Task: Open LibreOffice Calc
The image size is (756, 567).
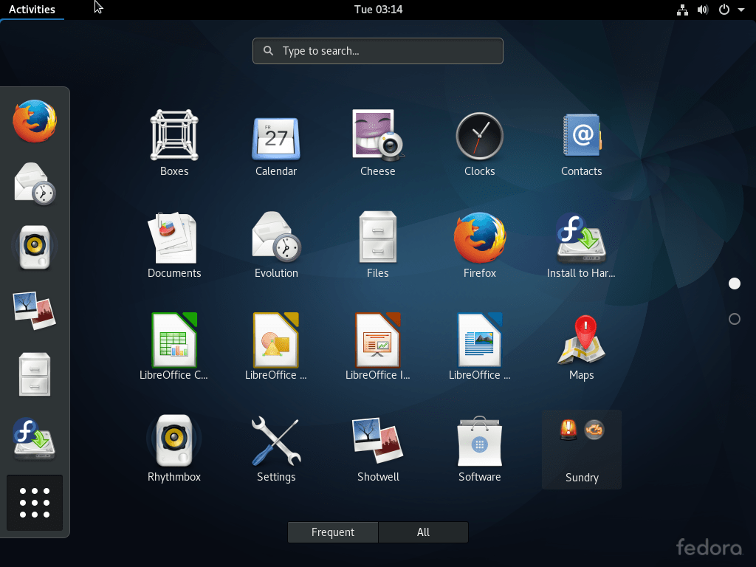Action: [174, 347]
